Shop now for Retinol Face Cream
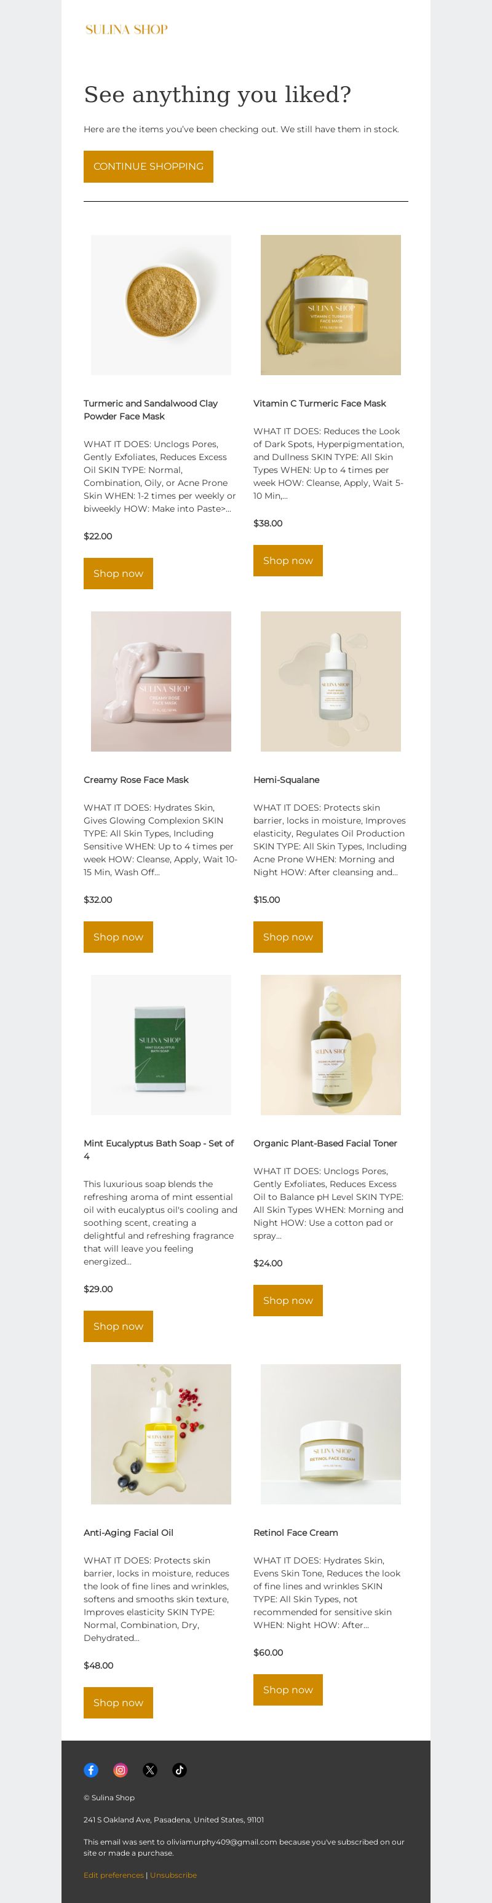This screenshot has height=1903, width=492. [x=288, y=1690]
